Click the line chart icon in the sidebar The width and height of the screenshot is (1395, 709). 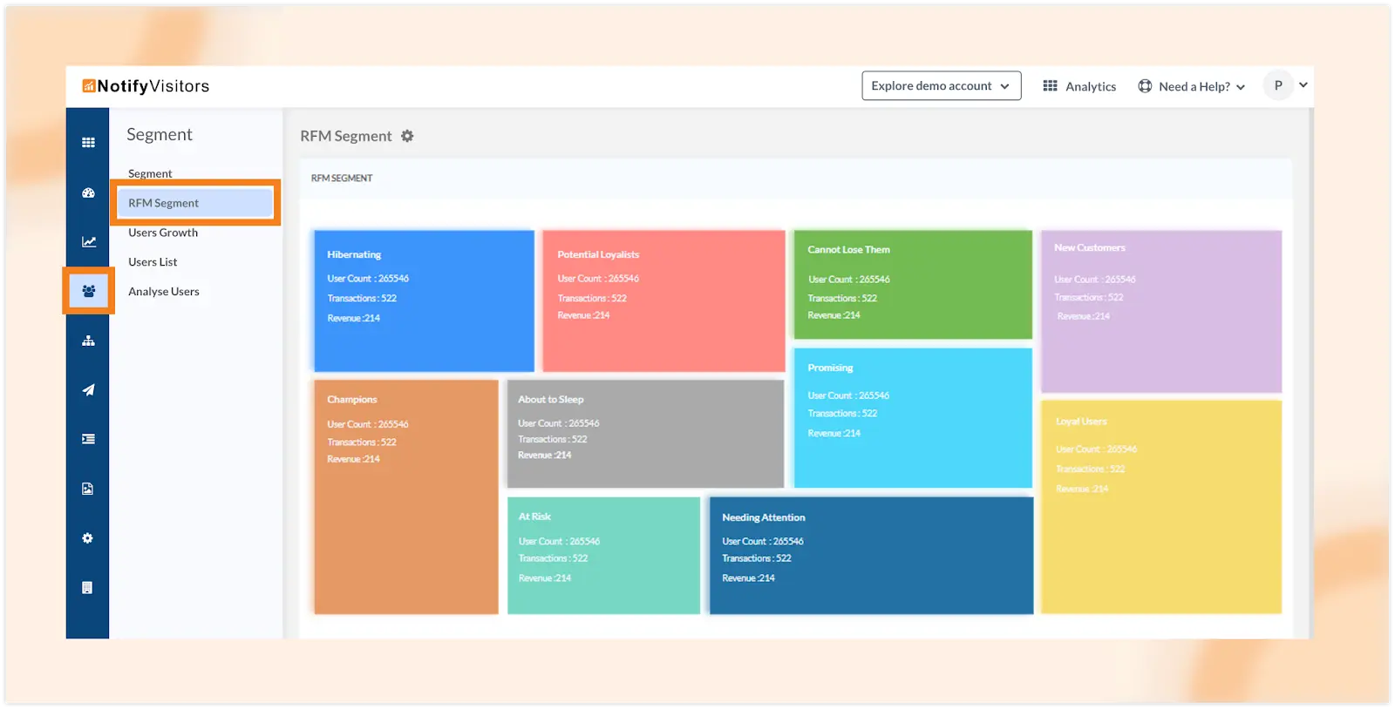coord(88,242)
